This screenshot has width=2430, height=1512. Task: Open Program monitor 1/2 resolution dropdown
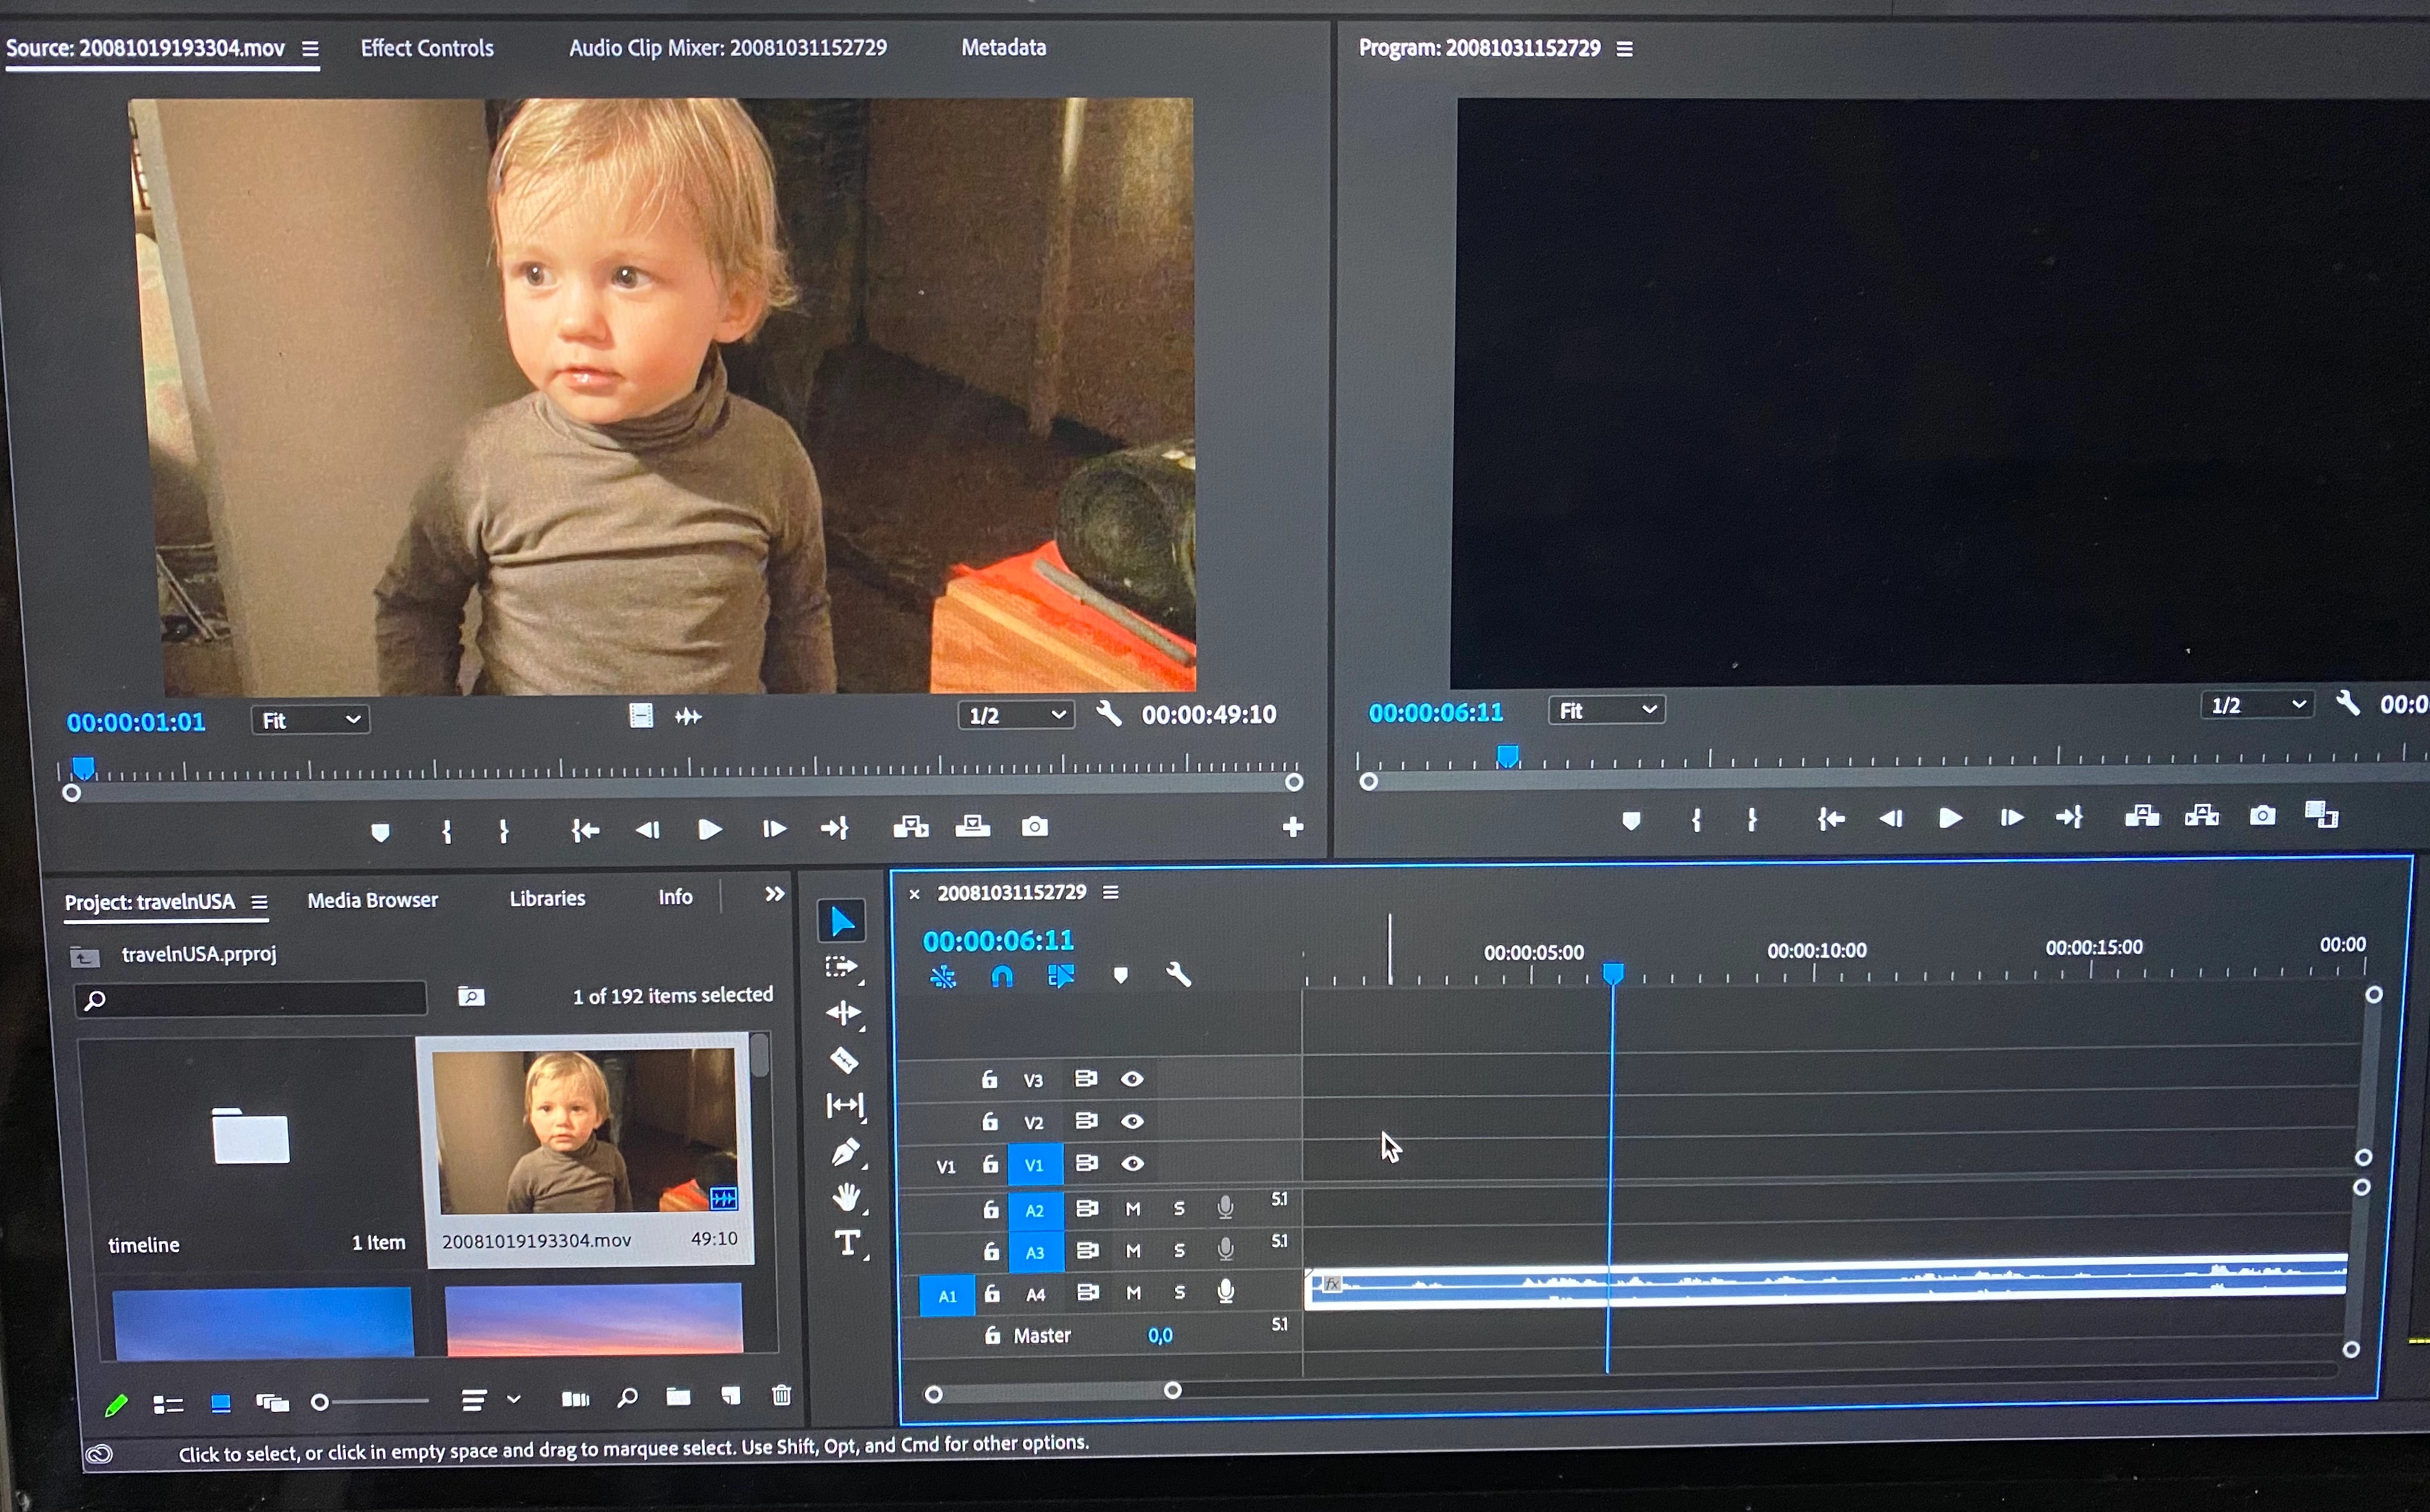[x=2257, y=706]
